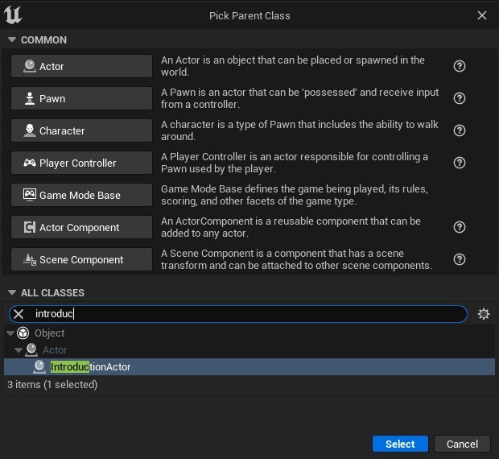Collapse the Actor tree node arrow
499x459 pixels.
[x=19, y=350]
